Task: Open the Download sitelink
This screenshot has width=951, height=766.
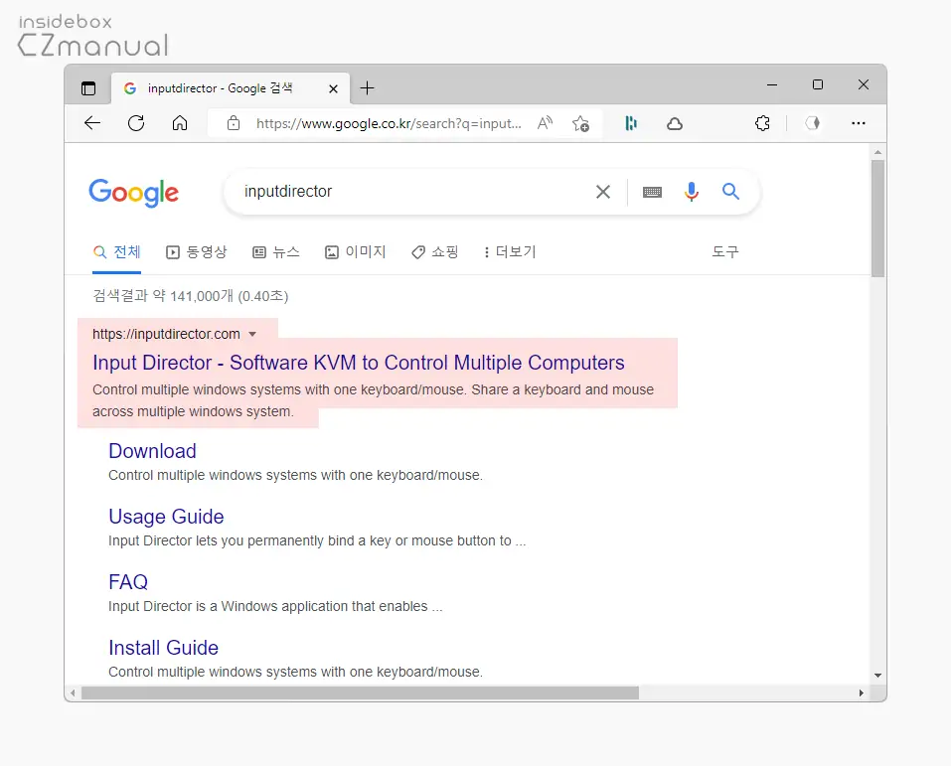Action: (152, 451)
